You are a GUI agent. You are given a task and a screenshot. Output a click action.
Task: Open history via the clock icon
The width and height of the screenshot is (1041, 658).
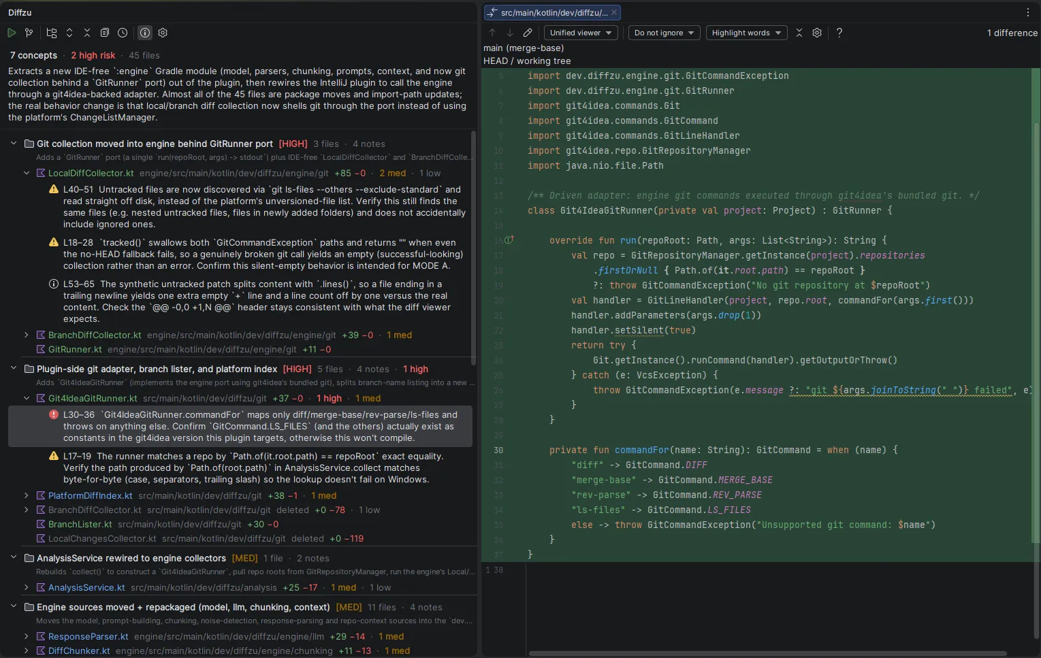tap(123, 33)
